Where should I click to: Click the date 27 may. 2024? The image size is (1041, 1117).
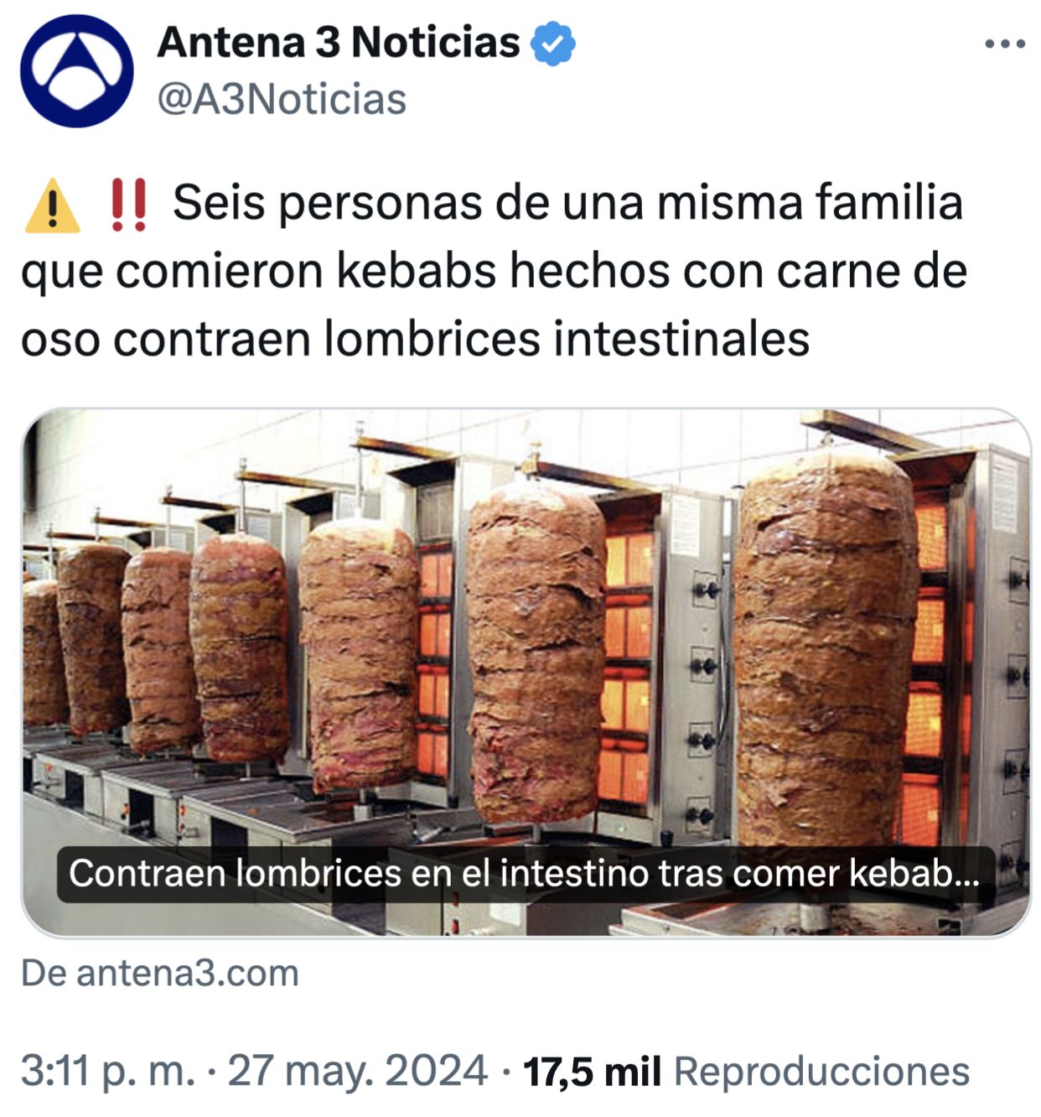[x=358, y=1072]
